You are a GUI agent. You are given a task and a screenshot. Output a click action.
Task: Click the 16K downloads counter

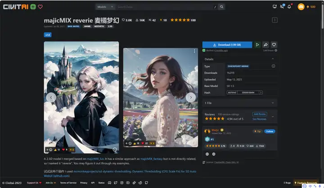point(140,20)
